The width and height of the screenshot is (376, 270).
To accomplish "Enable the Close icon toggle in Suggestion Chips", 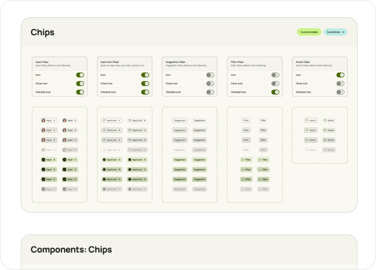I will [210, 83].
